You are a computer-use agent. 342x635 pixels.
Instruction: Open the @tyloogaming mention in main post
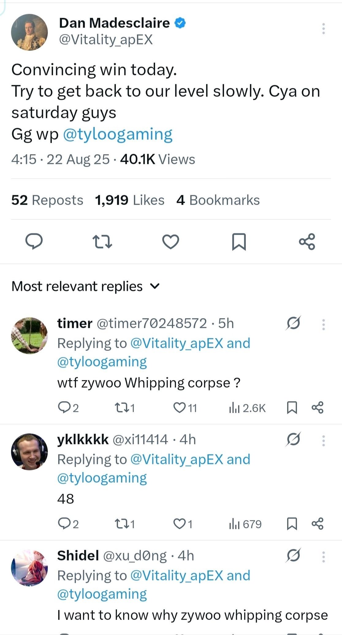(x=118, y=134)
